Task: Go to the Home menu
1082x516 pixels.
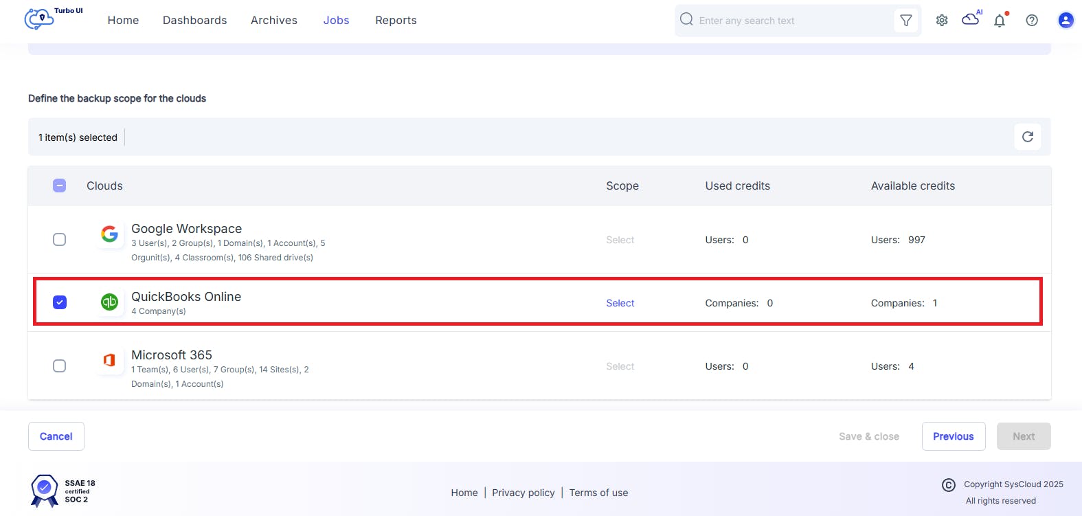Action: 123,21
